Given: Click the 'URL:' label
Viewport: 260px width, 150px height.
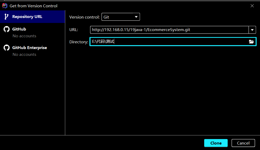Looking at the screenshot, I should click(x=74, y=30).
